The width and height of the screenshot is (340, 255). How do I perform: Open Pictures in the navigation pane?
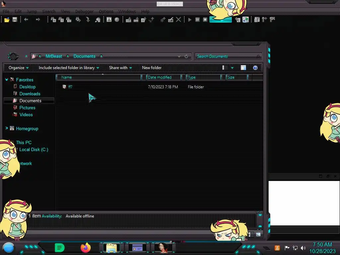pyautogui.click(x=27, y=108)
